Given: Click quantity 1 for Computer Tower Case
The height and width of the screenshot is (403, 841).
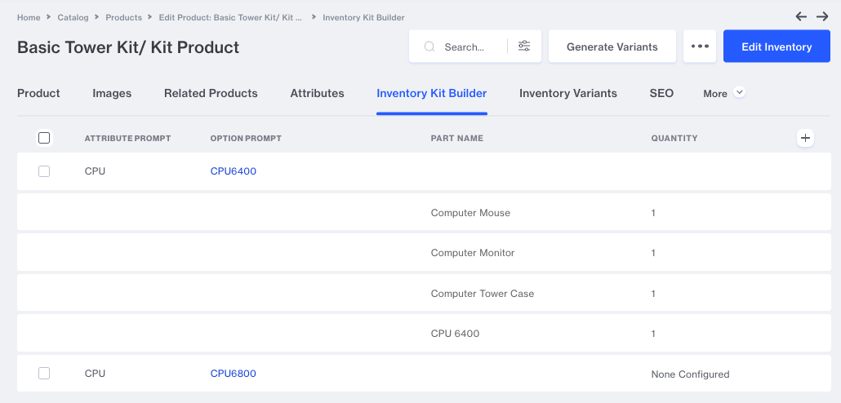Looking at the screenshot, I should [653, 294].
